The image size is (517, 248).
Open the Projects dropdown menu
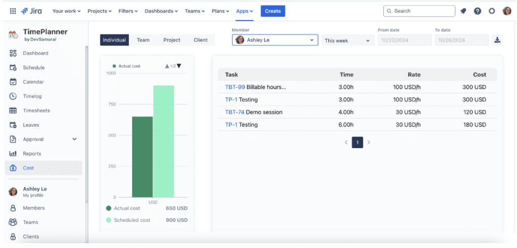pos(99,11)
